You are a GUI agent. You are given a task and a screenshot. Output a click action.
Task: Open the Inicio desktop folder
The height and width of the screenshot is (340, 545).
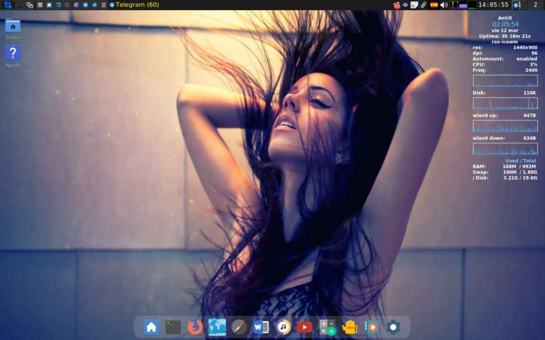tap(13, 28)
